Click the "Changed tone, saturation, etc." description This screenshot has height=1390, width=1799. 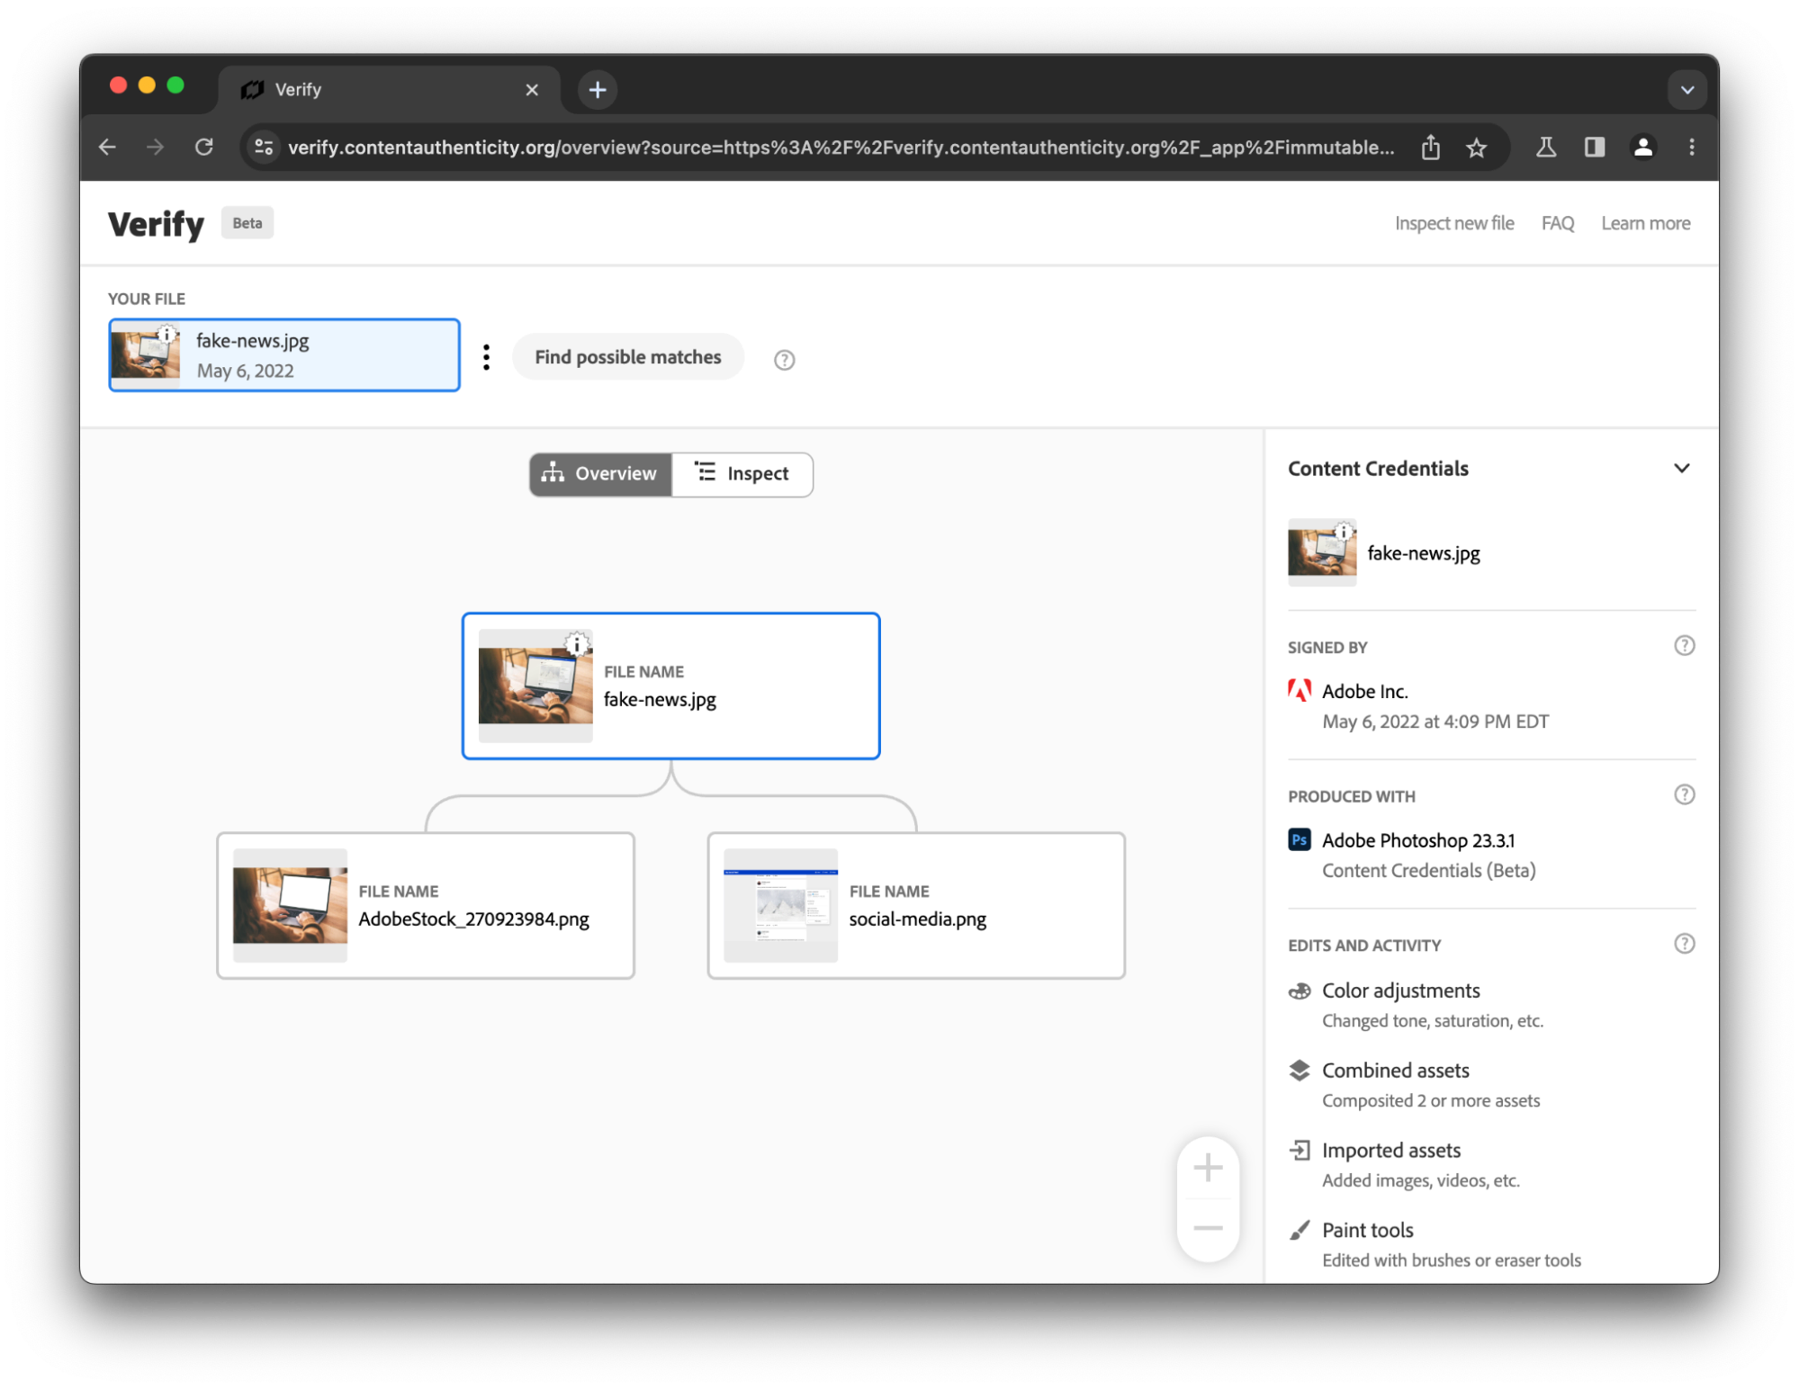click(1432, 1021)
